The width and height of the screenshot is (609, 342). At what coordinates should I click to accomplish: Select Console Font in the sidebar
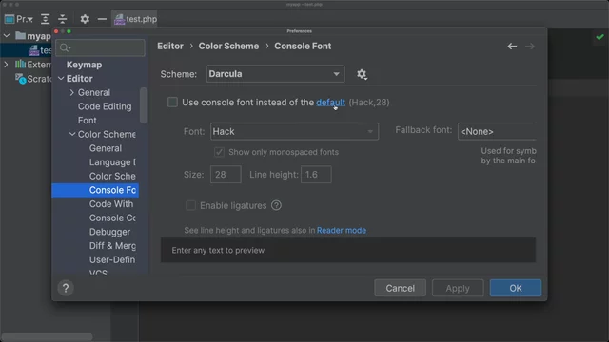click(95, 190)
